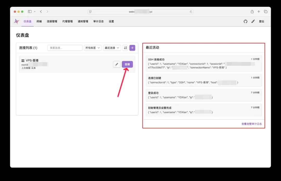Screen dimensions: 281x181
Task: Click the pencil edit icon for VPS-香港
Action: point(117,64)
